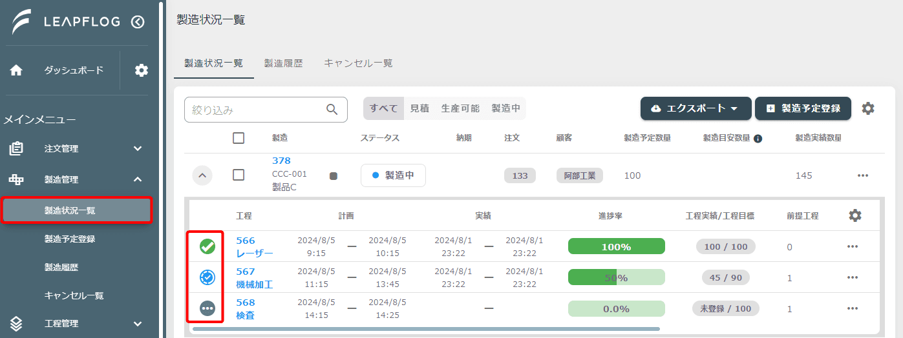Click the 製造予定登録 button

click(x=803, y=108)
